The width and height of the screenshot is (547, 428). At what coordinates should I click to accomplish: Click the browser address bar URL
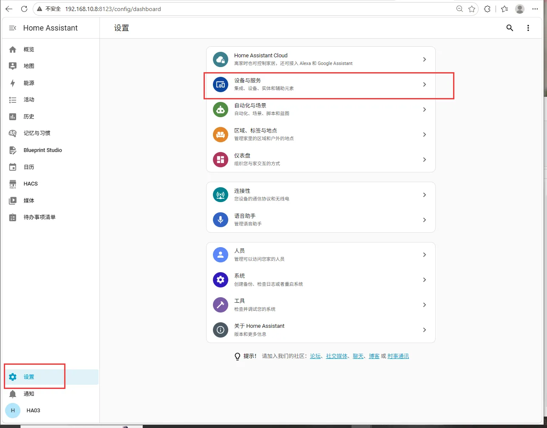tap(113, 9)
